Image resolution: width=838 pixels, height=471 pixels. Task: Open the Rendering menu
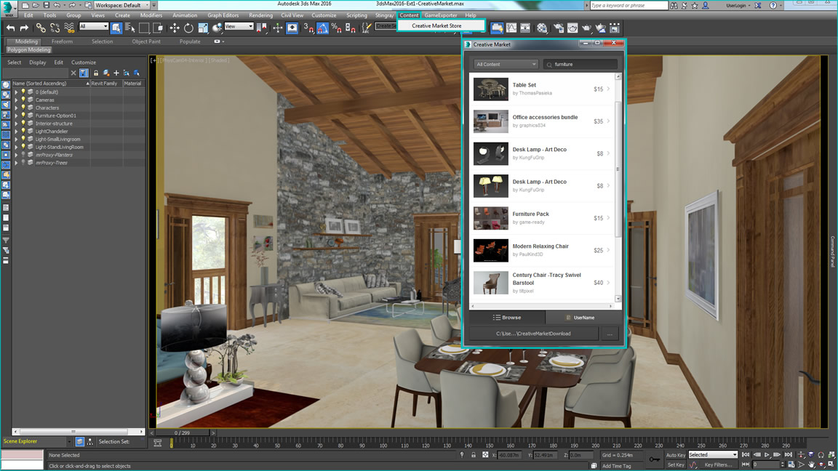260,15
